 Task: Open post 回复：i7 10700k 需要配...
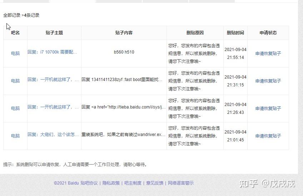point(52,52)
